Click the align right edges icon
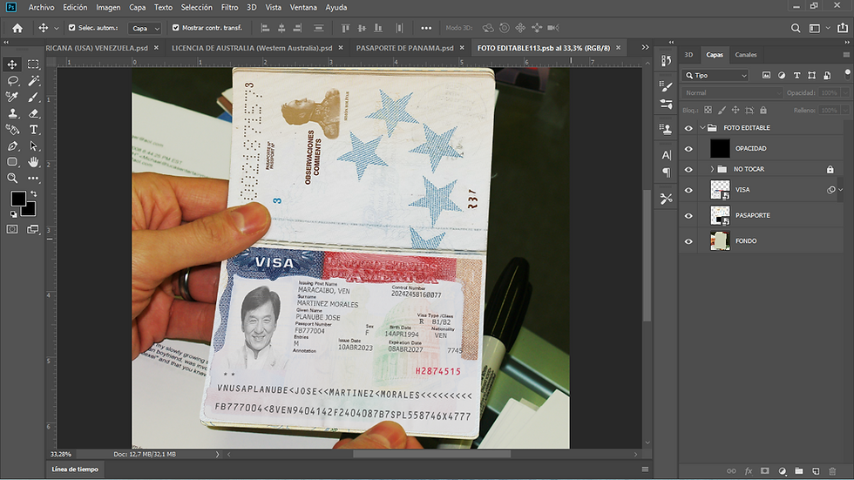Viewport: 854px width, 480px height. coord(297,28)
